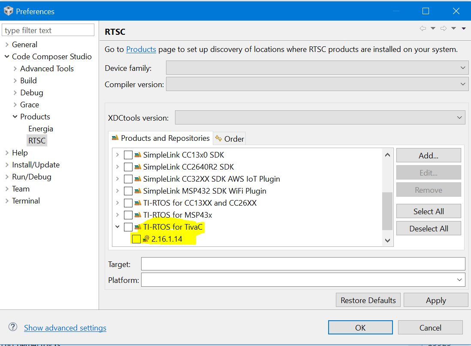The width and height of the screenshot is (471, 346).
Task: Switch to the Order tab
Action: pos(230,139)
